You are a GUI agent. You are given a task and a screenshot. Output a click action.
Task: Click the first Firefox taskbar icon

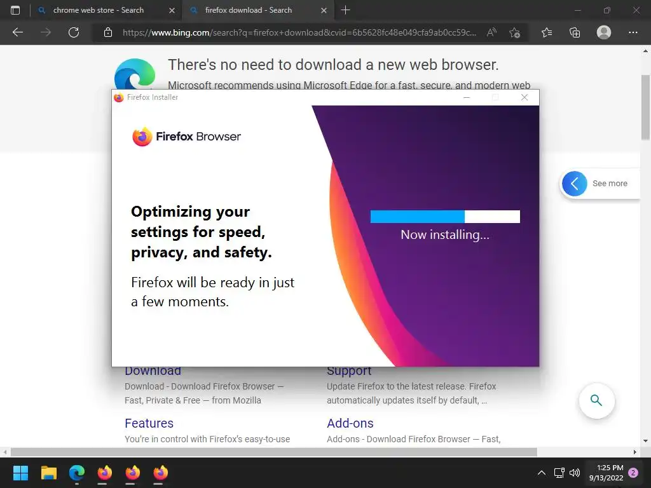105,473
